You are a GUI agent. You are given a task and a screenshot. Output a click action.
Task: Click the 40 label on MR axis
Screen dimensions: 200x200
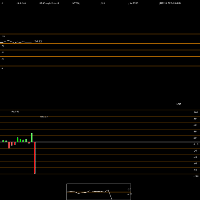pos(195,132)
